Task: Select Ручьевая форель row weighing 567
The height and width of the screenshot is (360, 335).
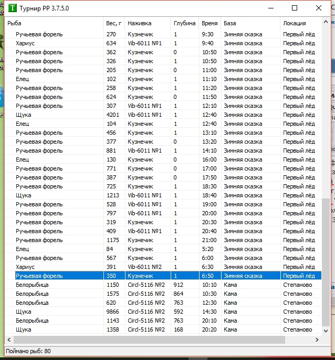Action: coord(163,258)
